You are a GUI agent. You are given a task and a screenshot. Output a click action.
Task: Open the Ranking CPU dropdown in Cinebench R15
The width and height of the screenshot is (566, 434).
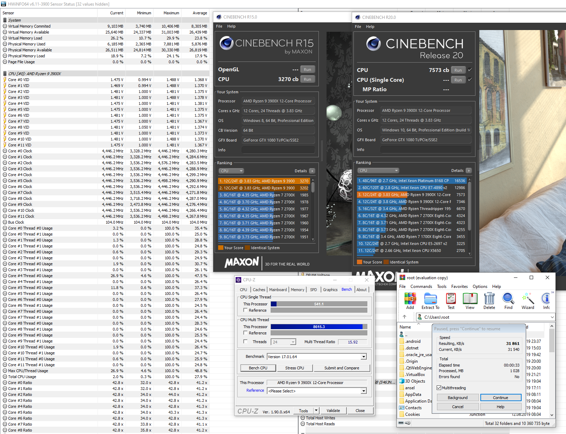pos(231,171)
